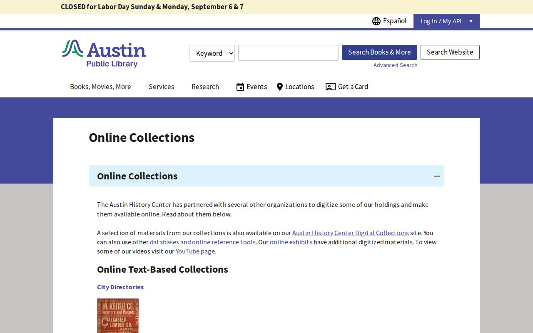Focus the catalog search text field

pos(288,53)
